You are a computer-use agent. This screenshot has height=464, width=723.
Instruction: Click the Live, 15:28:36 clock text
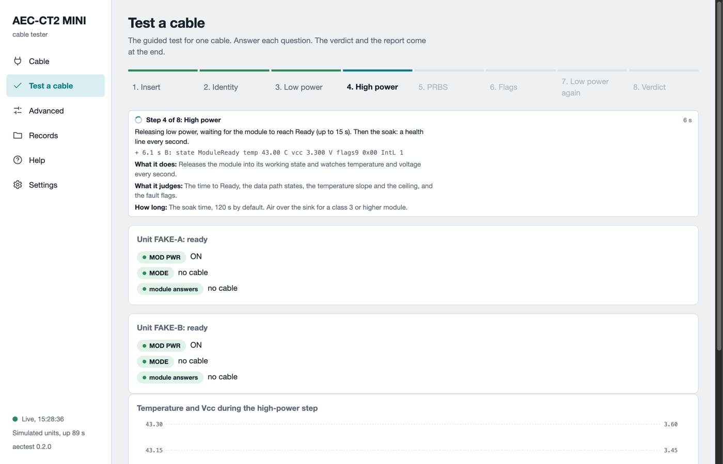tap(43, 419)
